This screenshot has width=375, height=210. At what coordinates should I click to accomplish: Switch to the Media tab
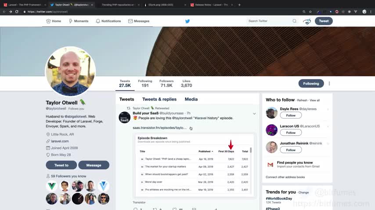pyautogui.click(x=191, y=99)
